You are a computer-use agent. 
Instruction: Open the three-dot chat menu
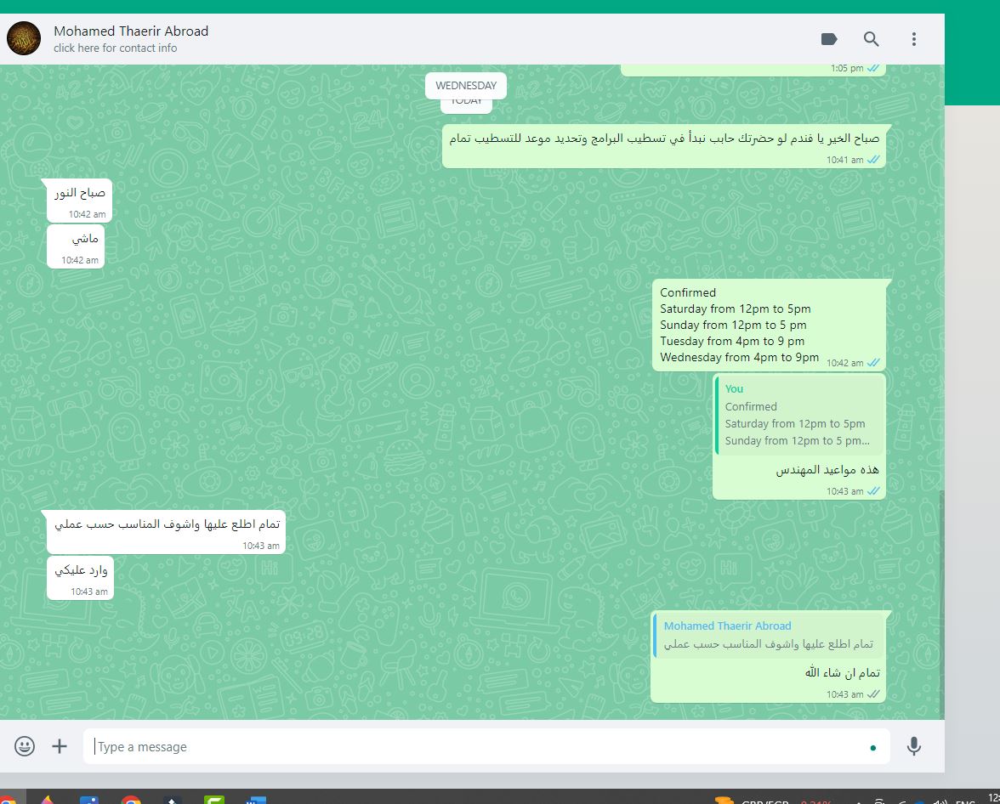[914, 39]
